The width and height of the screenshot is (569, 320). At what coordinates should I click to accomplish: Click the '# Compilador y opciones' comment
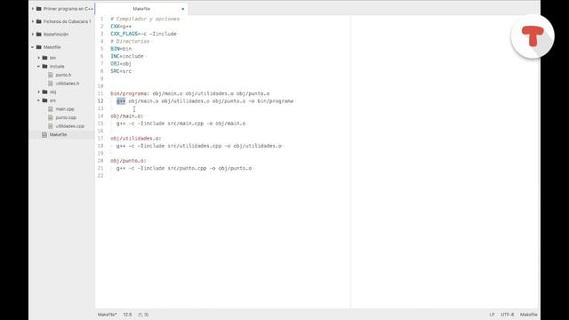pyautogui.click(x=145, y=19)
